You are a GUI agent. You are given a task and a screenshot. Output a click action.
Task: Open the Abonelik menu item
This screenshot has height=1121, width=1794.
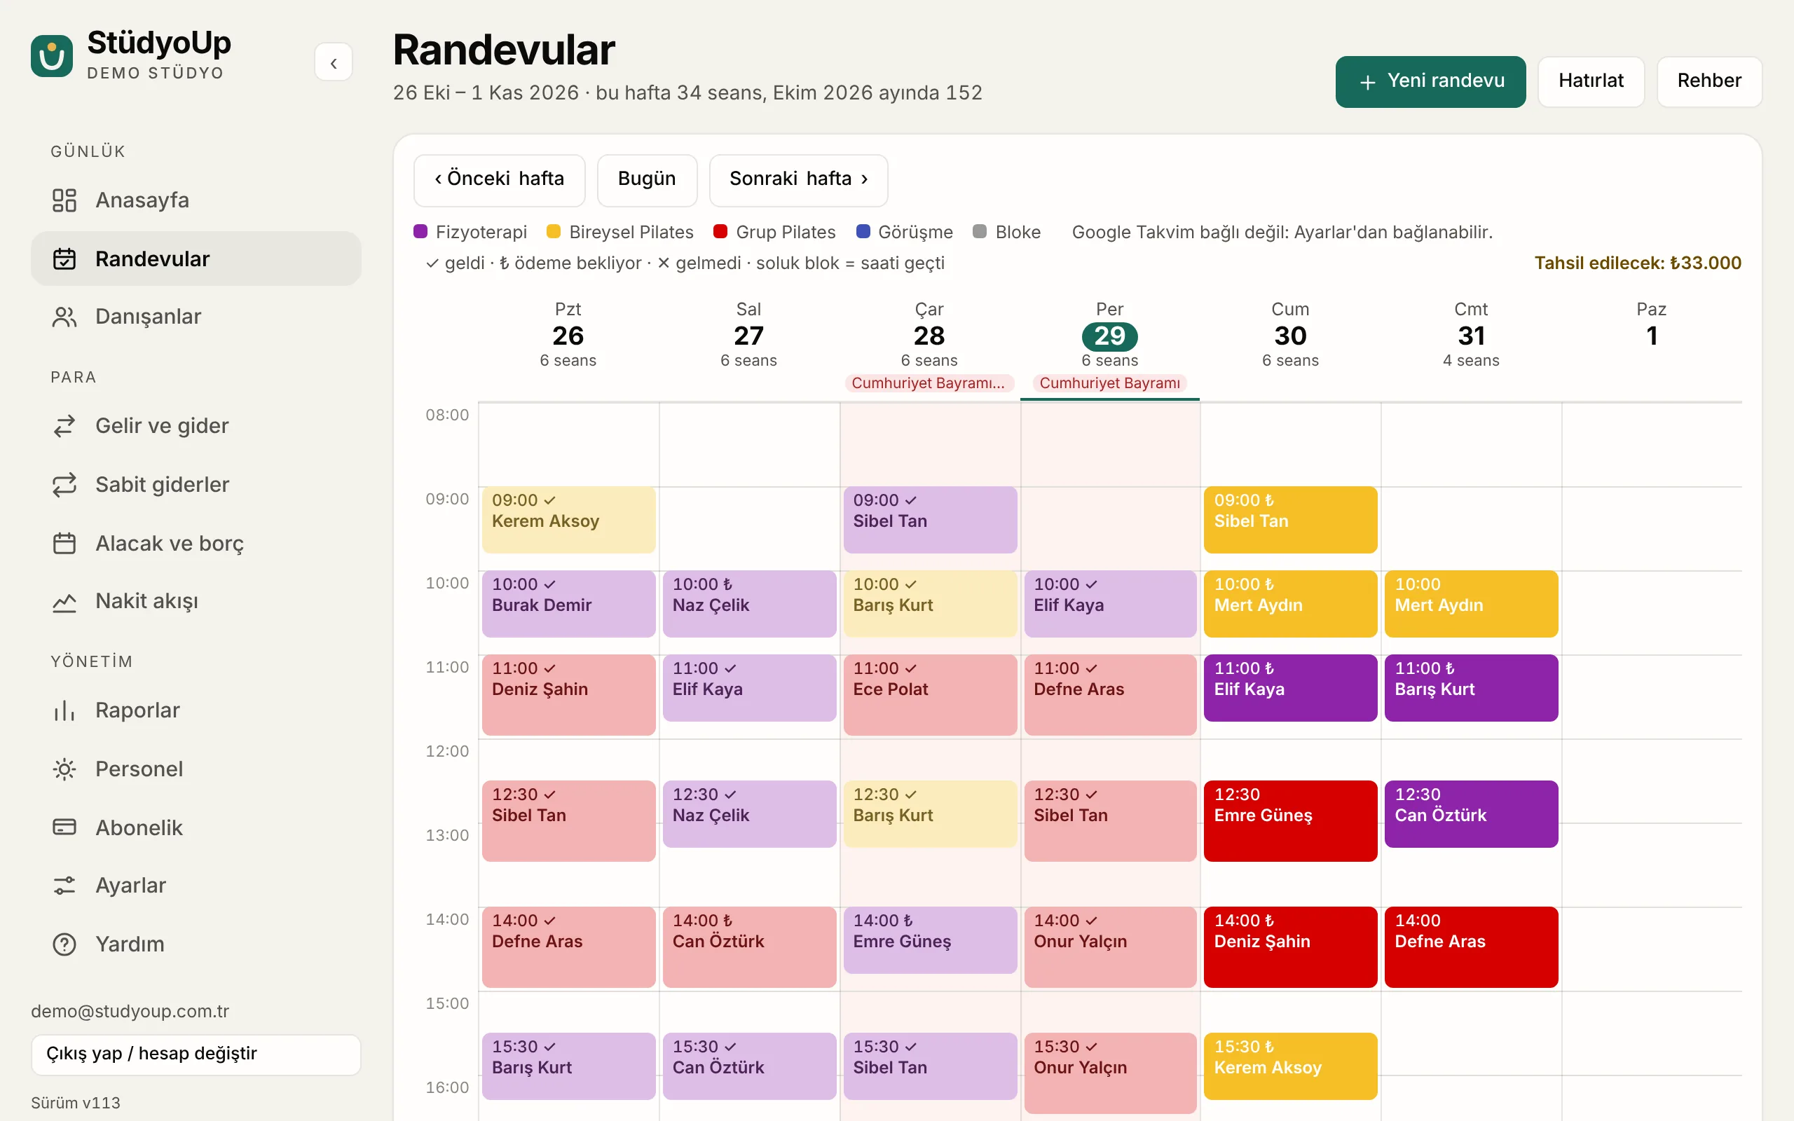(196, 827)
